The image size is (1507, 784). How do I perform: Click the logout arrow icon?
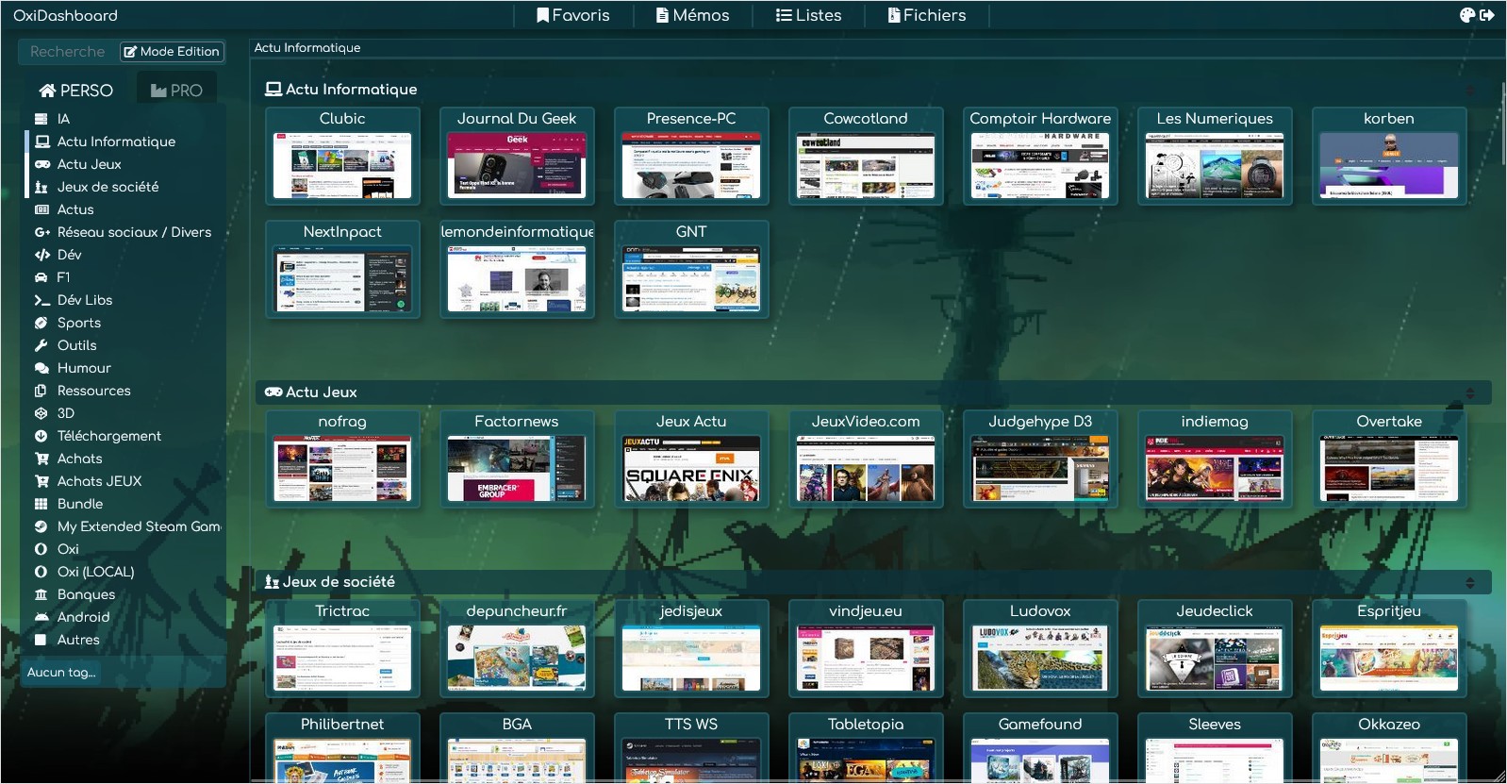(1487, 15)
